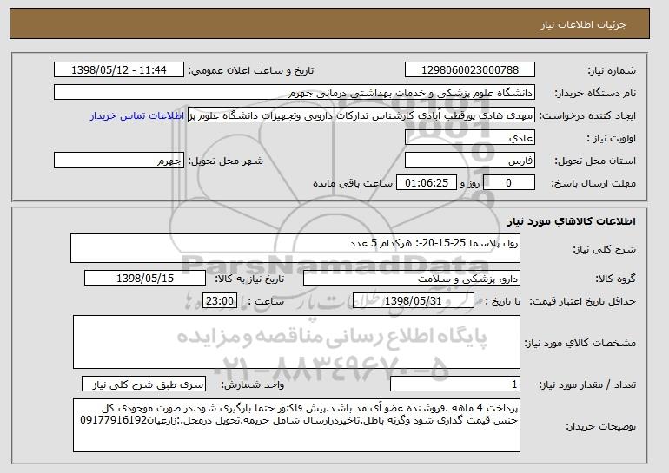Click the label ایجاد کننده درخواست
Image resolution: width=669 pixels, height=473 pixels.
[587, 115]
